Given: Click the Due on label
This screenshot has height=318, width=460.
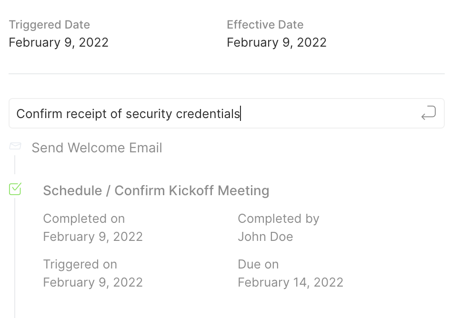Looking at the screenshot, I should (258, 264).
